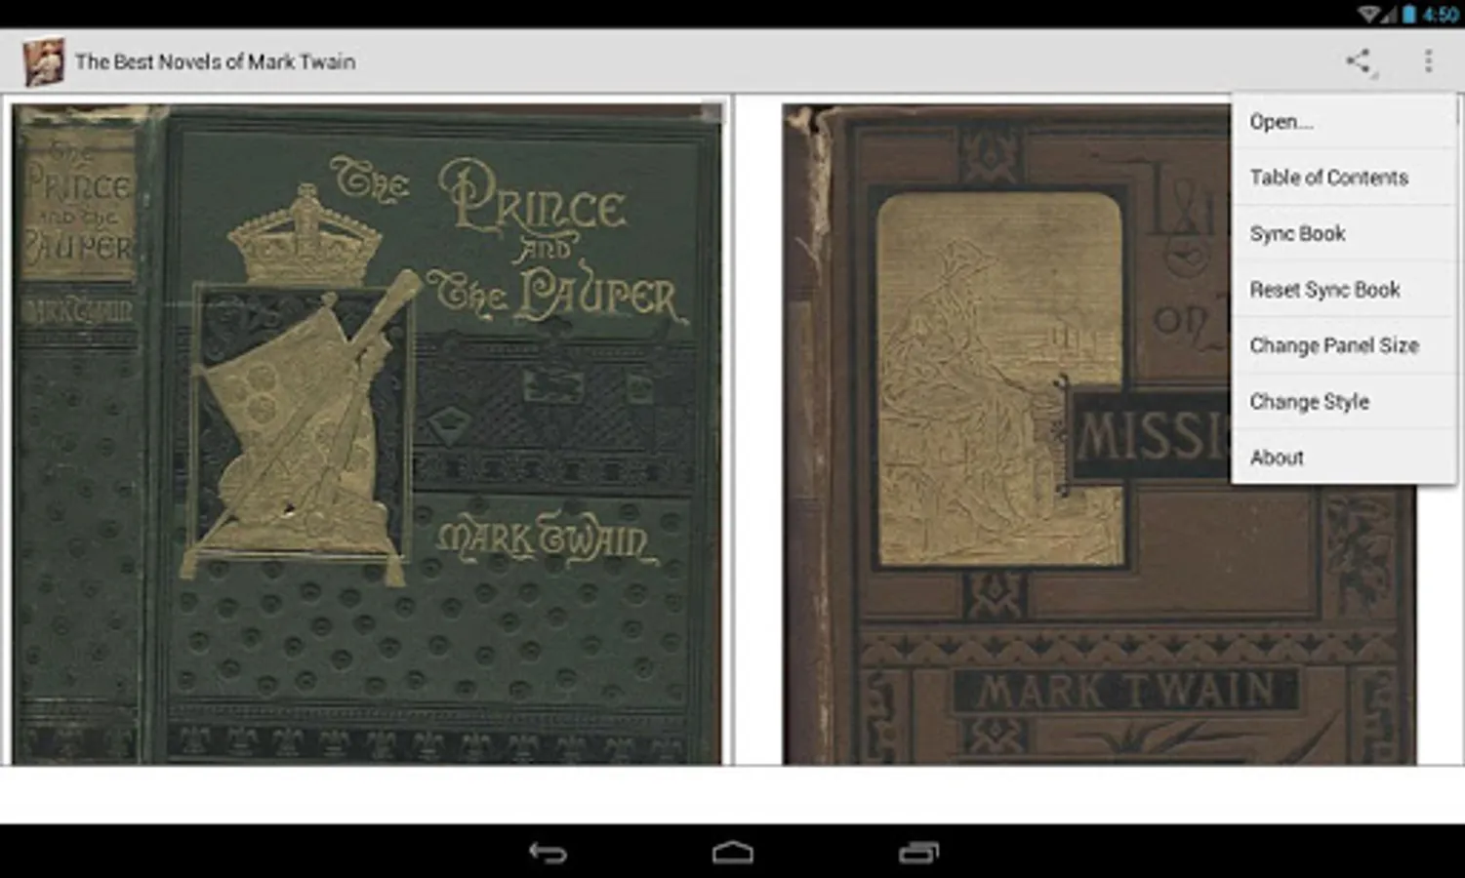Screen dimensions: 1465x878
Task: Select the 'Open...' menu entry
Action: point(1344,122)
